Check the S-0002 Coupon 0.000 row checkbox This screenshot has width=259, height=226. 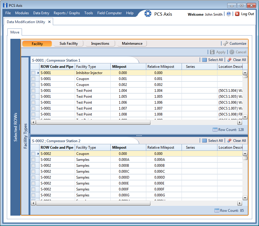point(33,154)
